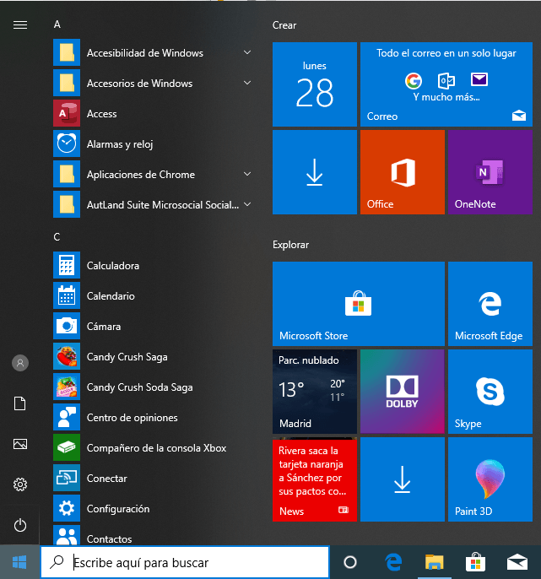The height and width of the screenshot is (579, 541).
Task: Focus the 'Escribe aquí para buscar' search box
Action: point(185,562)
